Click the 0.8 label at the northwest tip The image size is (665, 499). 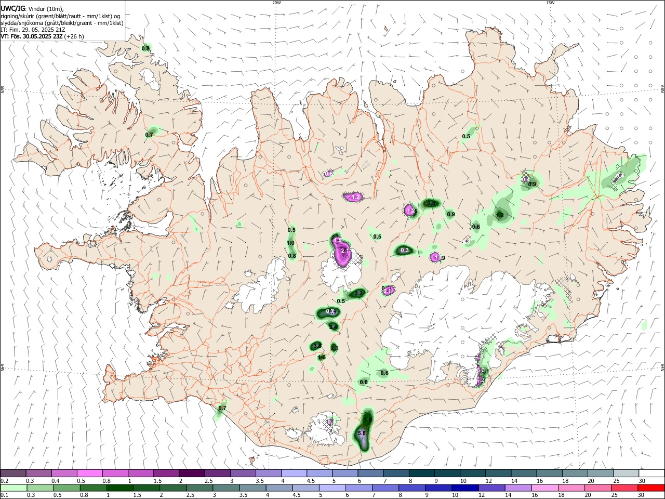click(x=146, y=48)
